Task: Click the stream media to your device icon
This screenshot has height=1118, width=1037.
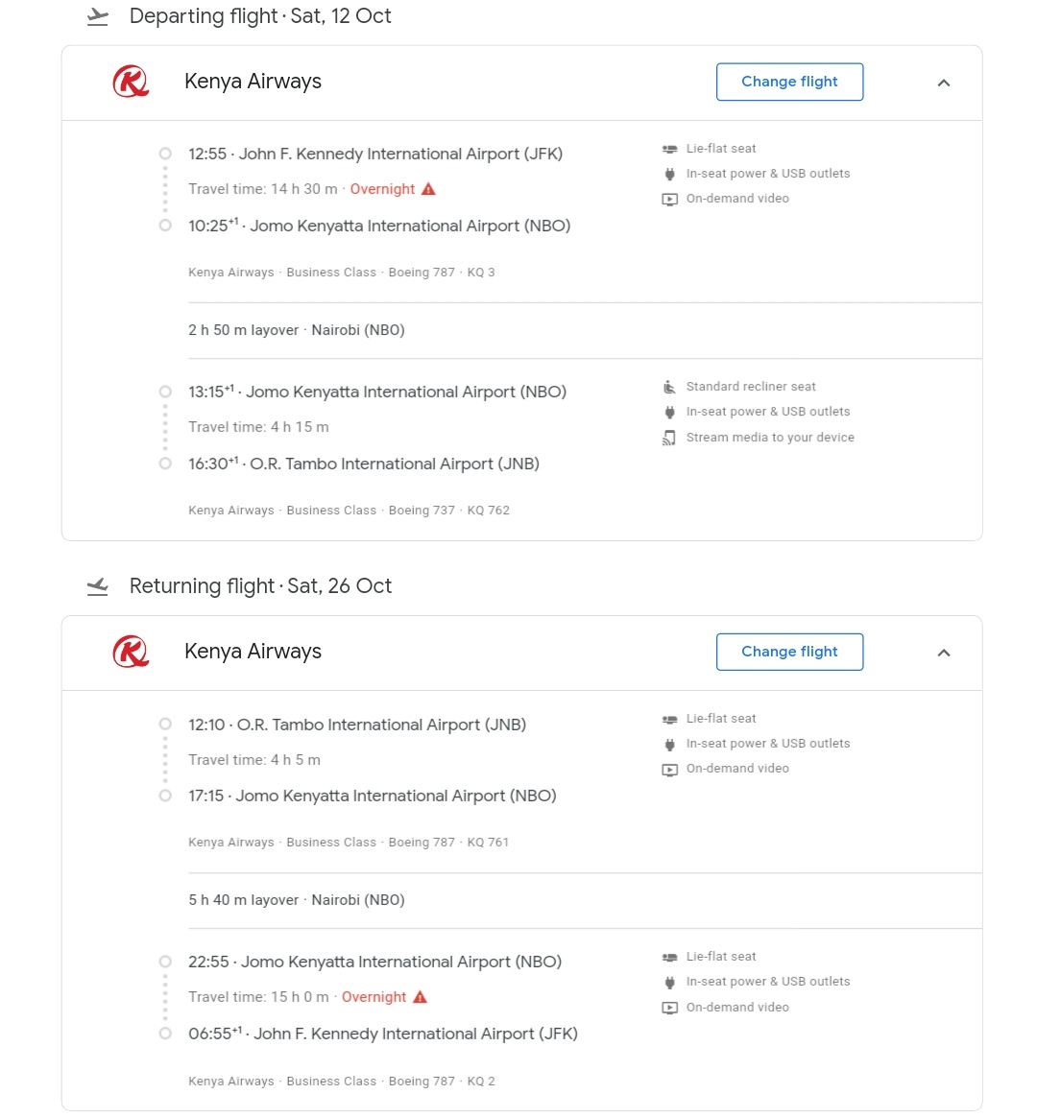Action: pos(669,438)
